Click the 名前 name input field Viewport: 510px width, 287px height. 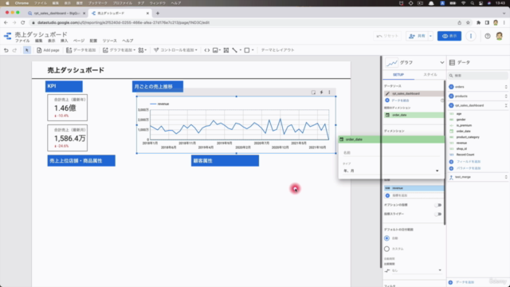coord(391,152)
